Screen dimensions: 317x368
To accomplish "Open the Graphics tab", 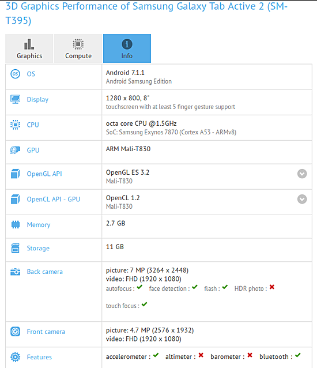I will click(29, 48).
